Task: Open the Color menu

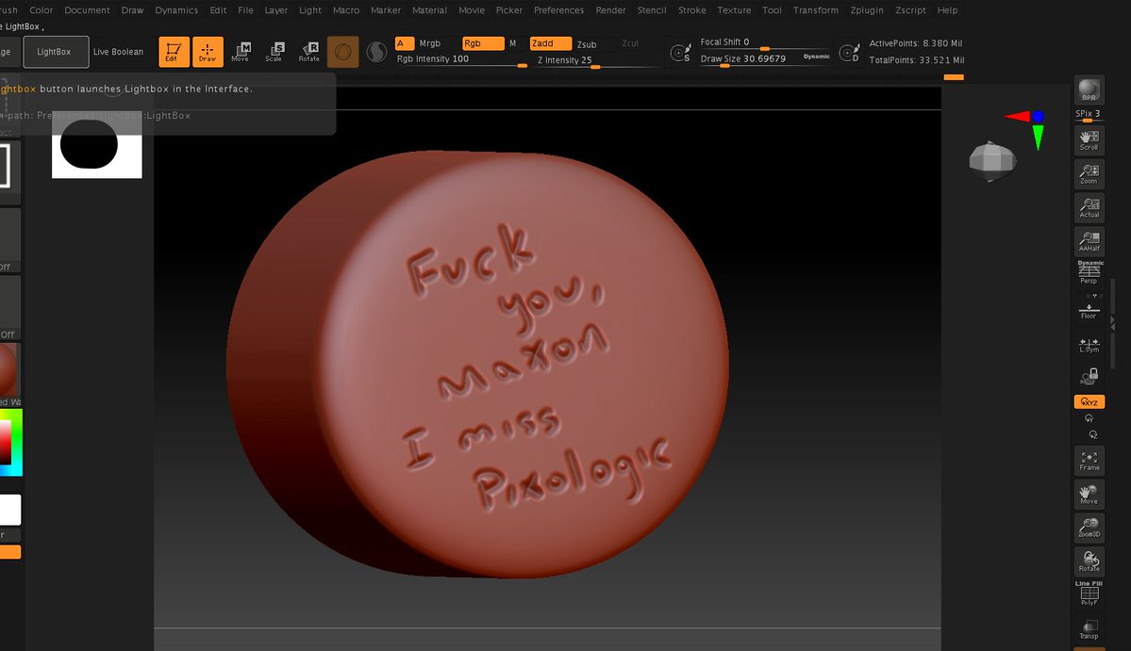Action: pos(42,10)
